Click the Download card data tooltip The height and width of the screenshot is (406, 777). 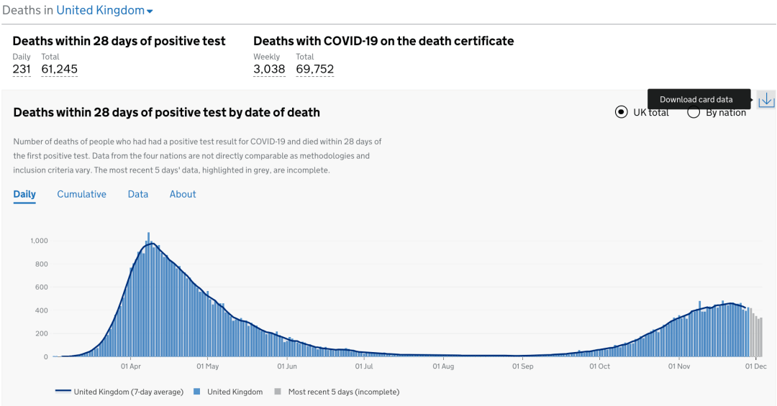tap(696, 100)
